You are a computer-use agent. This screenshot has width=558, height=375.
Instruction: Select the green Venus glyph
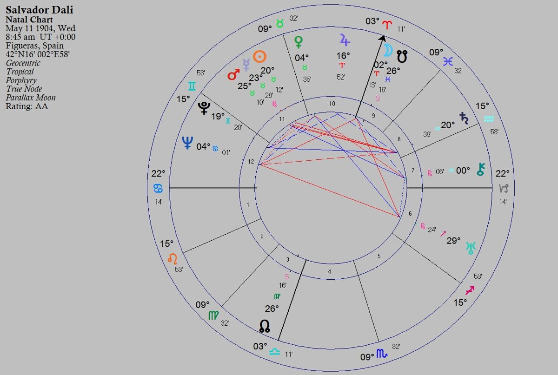299,42
